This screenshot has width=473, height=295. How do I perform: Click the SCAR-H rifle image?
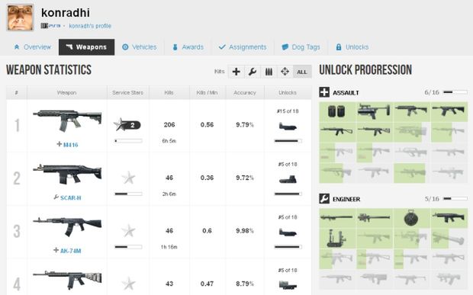pos(67,174)
